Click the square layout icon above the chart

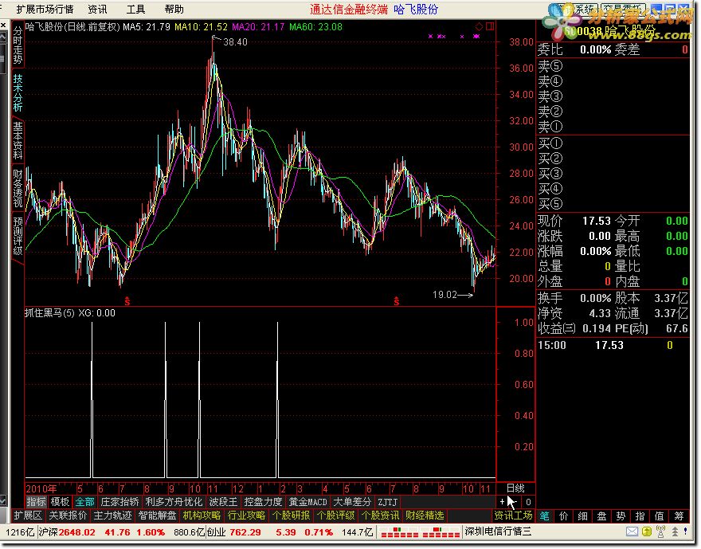[x=490, y=26]
